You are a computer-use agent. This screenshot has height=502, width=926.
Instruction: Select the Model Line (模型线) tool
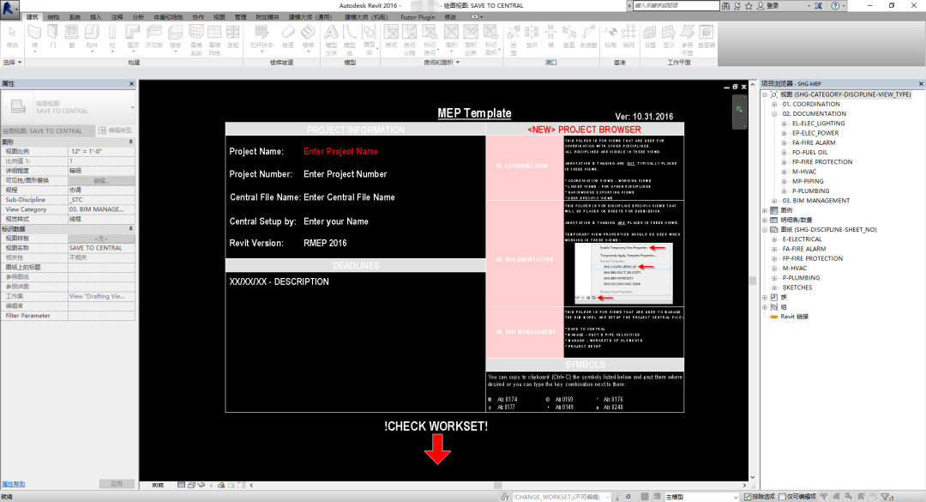click(x=350, y=39)
